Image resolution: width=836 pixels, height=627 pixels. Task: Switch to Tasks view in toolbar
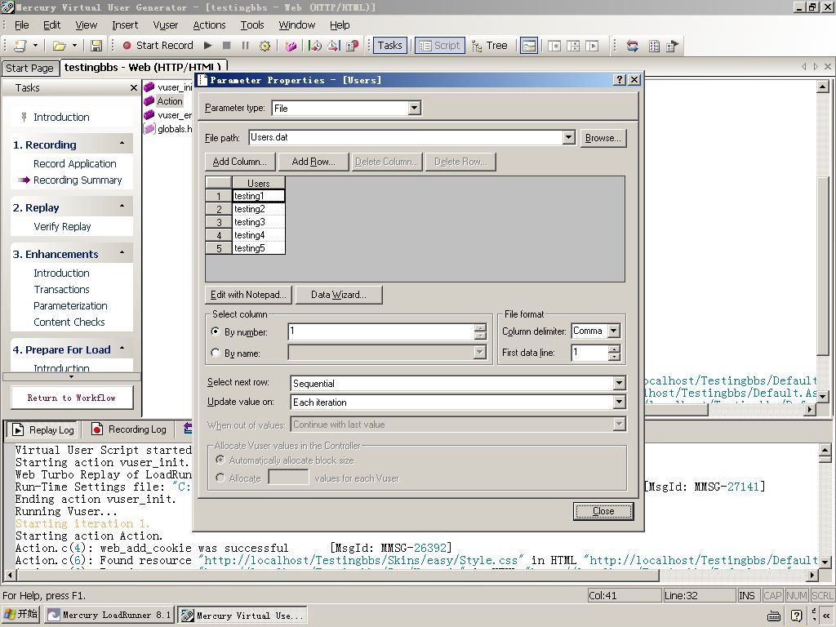point(390,46)
